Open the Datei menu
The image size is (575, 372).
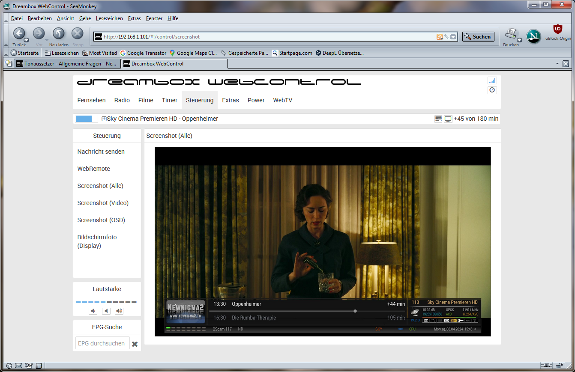pyautogui.click(x=17, y=18)
